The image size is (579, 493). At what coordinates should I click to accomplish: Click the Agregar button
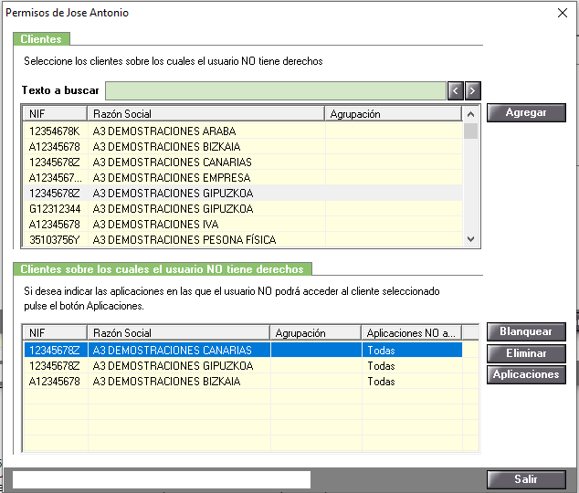point(526,112)
